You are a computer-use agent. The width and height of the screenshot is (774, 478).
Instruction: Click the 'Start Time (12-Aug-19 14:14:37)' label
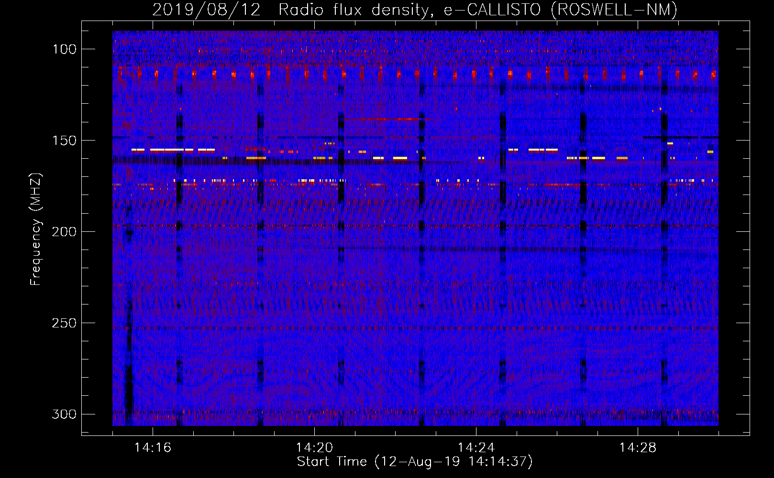coord(415,462)
